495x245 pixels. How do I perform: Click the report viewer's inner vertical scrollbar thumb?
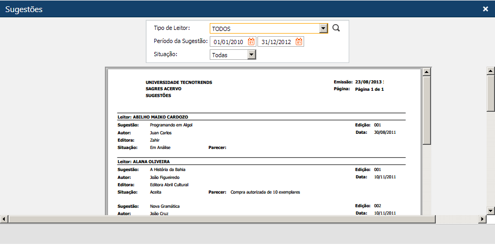click(x=426, y=110)
